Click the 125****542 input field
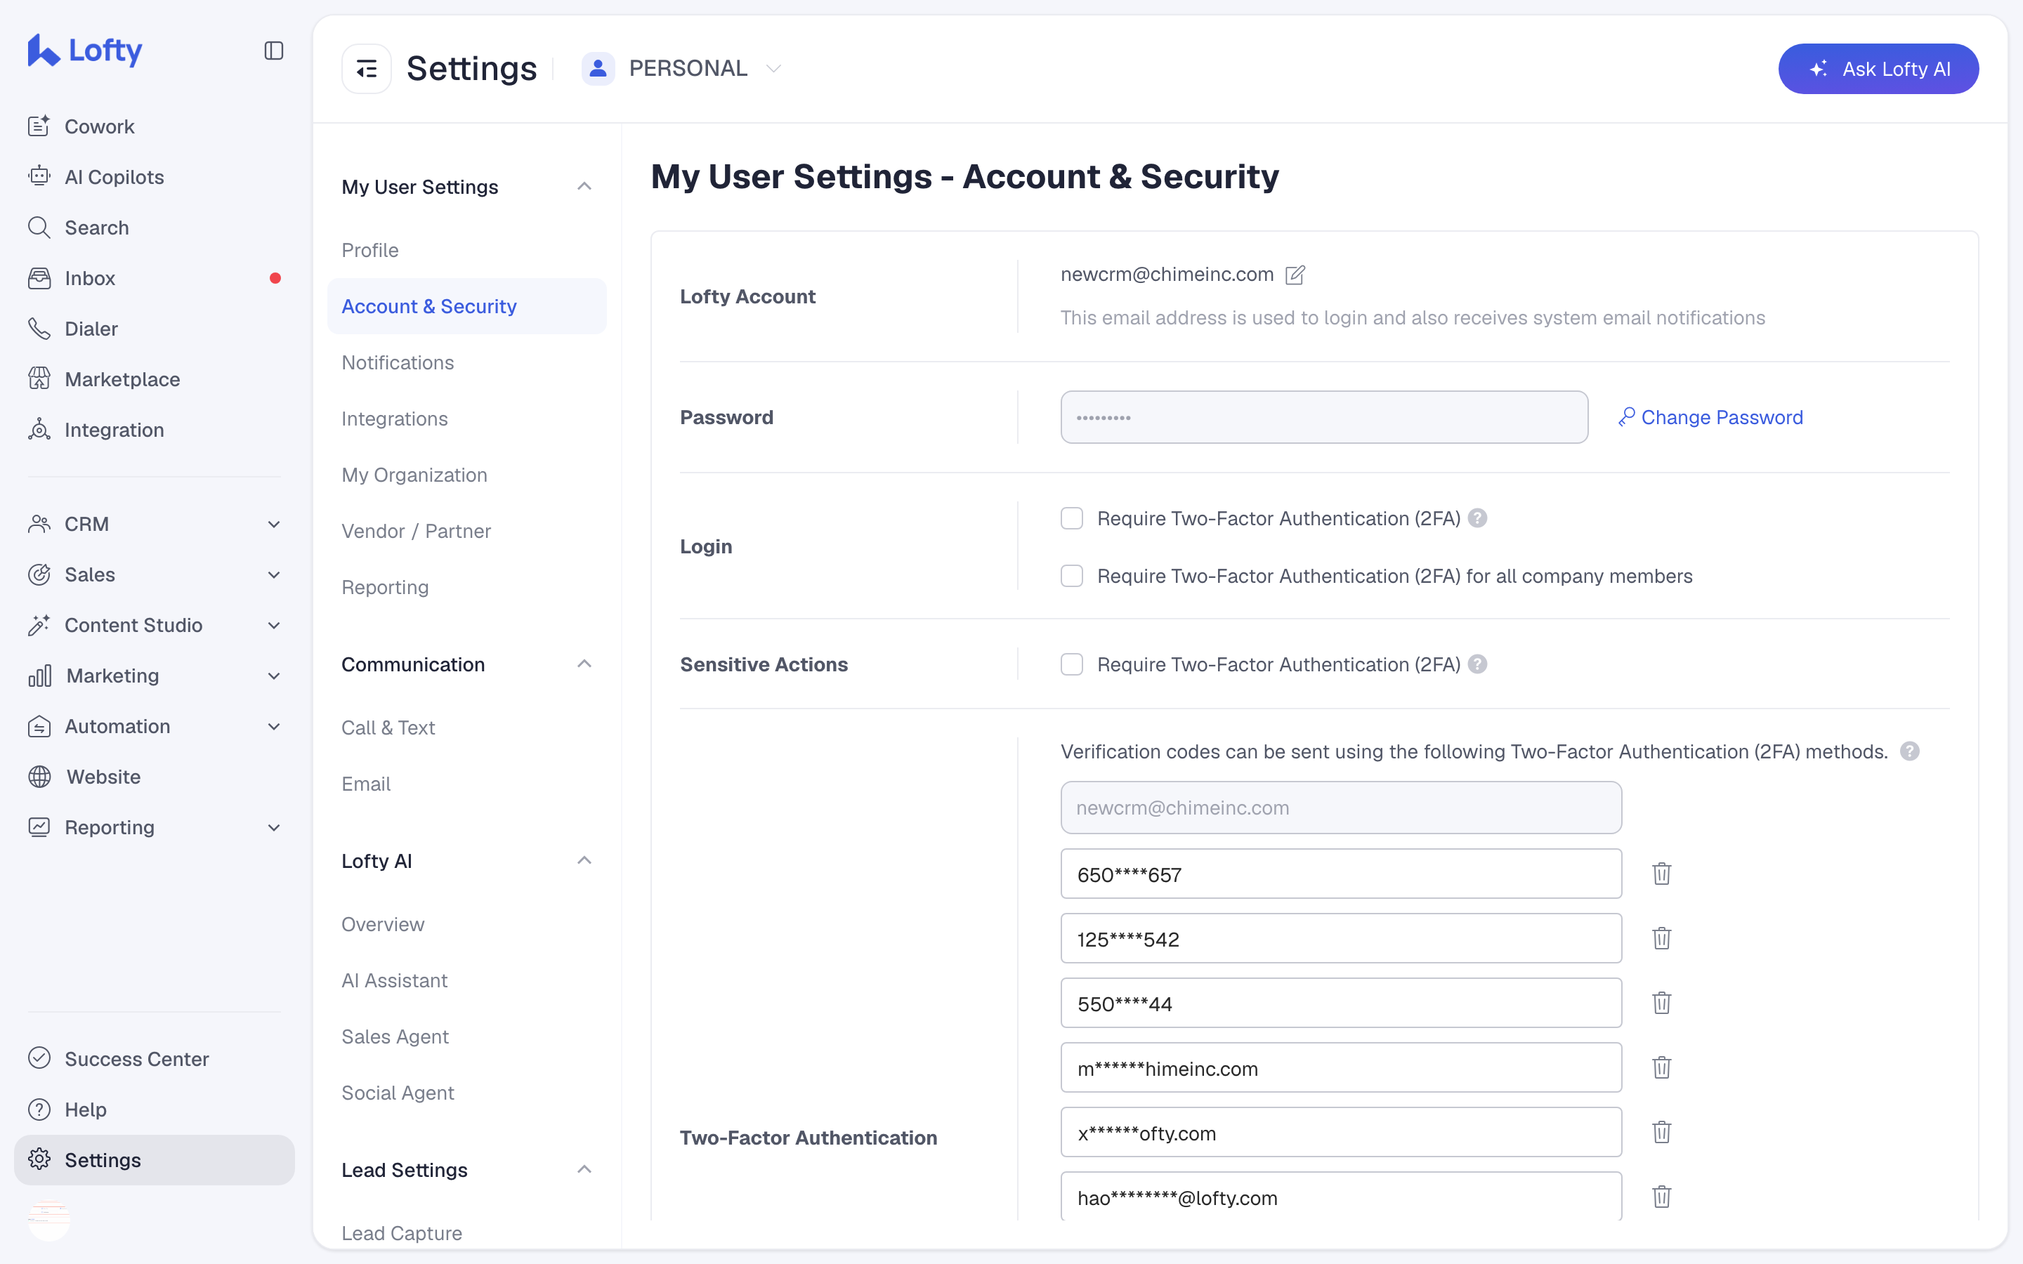The width and height of the screenshot is (2023, 1264). pos(1341,938)
